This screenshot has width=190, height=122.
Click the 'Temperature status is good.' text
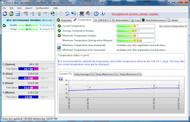[x=74, y=56]
